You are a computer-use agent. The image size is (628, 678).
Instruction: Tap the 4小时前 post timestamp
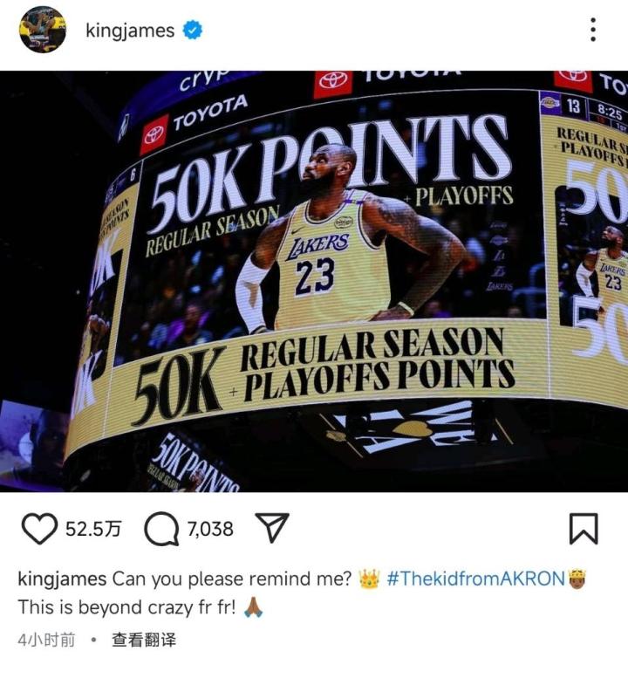click(46, 640)
